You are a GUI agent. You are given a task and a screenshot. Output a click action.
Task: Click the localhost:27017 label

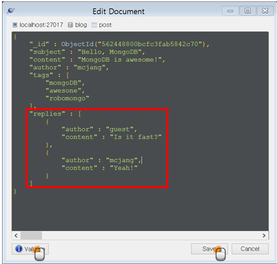pyautogui.click(x=42, y=25)
